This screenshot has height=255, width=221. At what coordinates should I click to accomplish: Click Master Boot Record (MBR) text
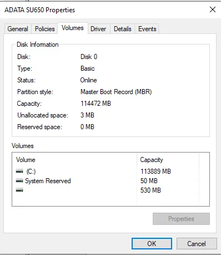116,92
